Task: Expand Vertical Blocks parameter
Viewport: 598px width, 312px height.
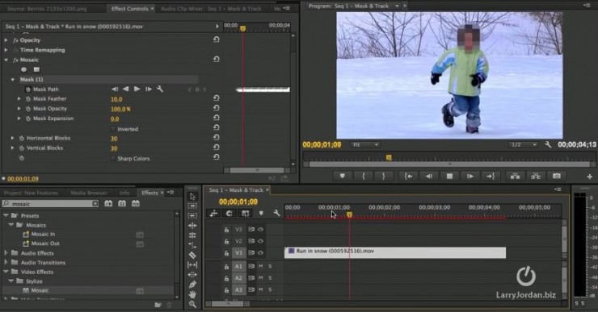Action: (13, 148)
